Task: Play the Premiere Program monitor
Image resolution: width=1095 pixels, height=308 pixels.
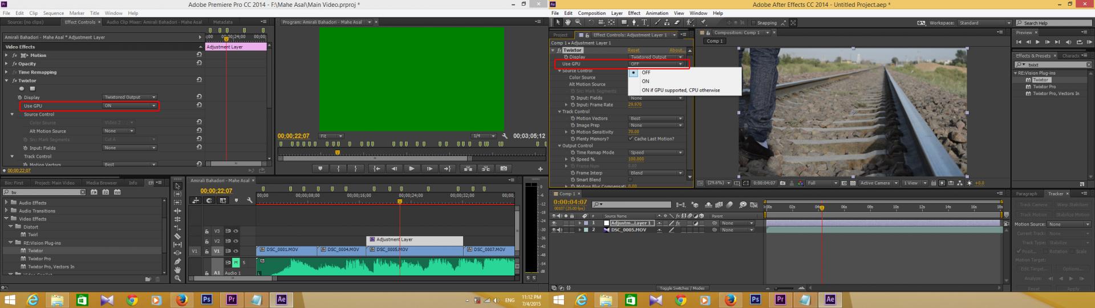Action: [x=412, y=169]
